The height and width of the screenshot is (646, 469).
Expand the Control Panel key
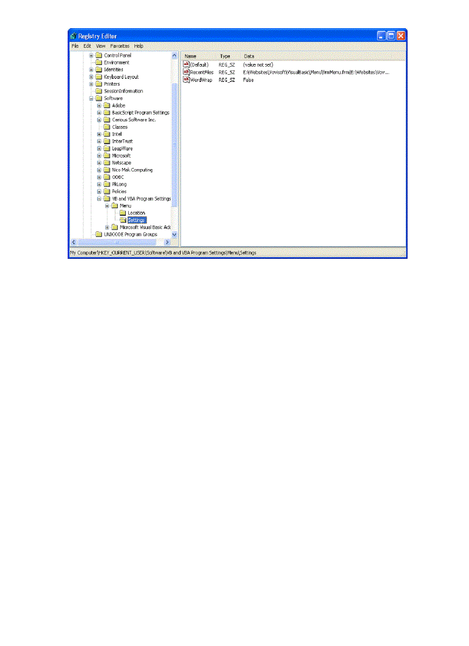90,55
